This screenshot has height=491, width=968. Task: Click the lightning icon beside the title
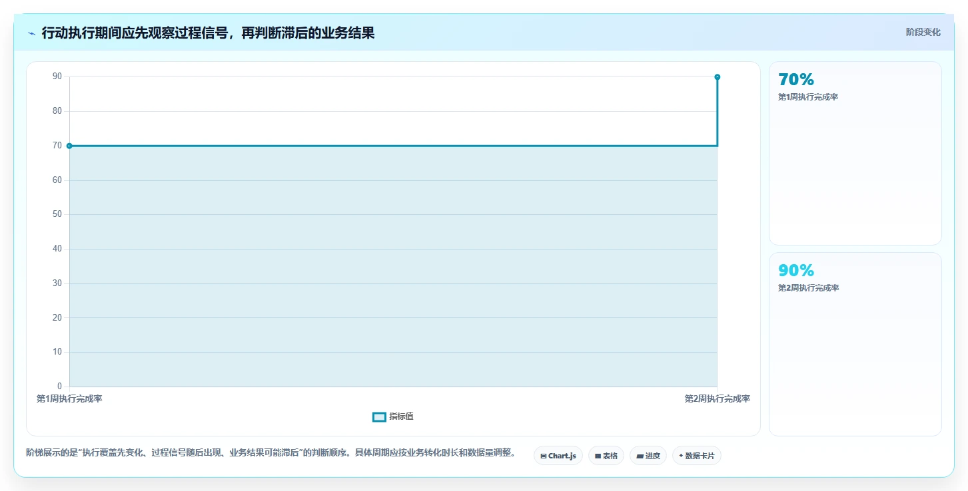pyautogui.click(x=32, y=33)
